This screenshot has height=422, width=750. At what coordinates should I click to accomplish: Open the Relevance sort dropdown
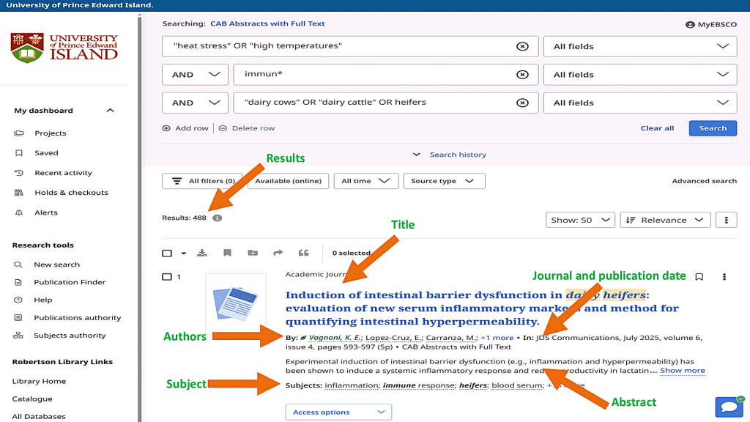click(665, 220)
